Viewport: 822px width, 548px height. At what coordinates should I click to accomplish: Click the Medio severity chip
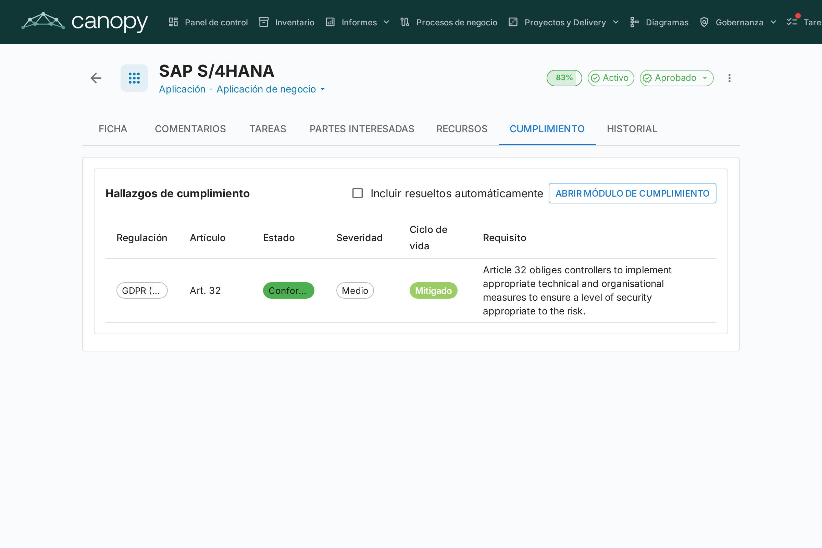(355, 290)
